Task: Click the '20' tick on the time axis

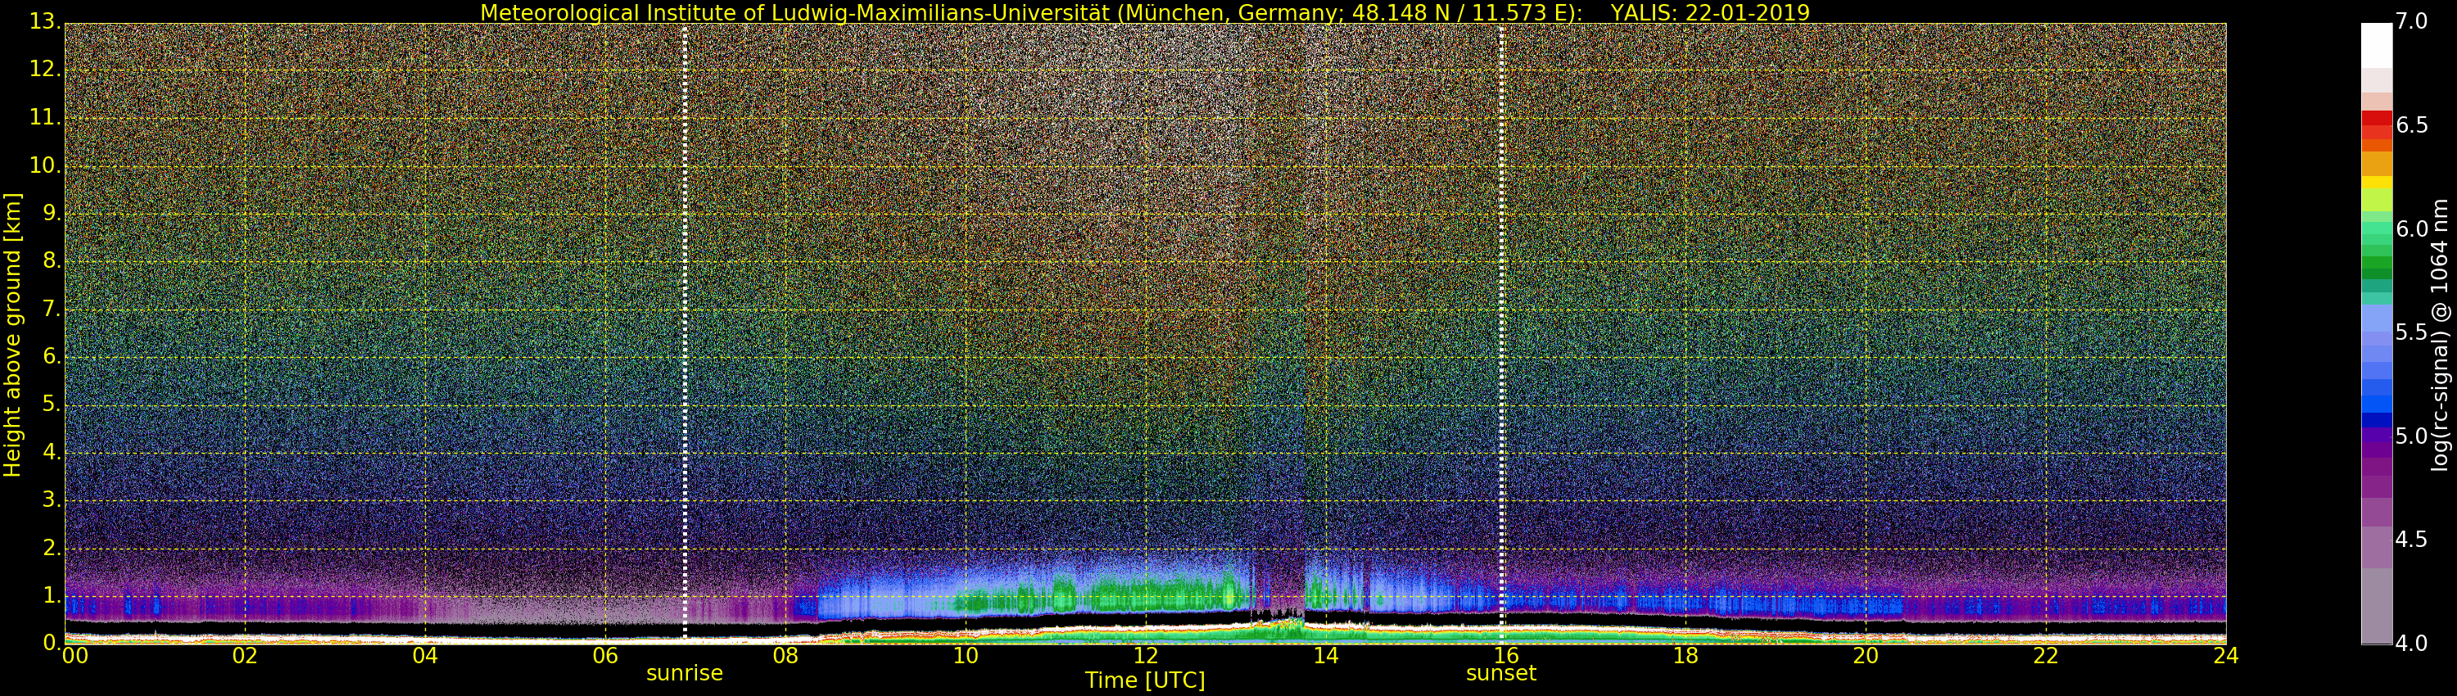Action: pyautogui.click(x=1866, y=656)
